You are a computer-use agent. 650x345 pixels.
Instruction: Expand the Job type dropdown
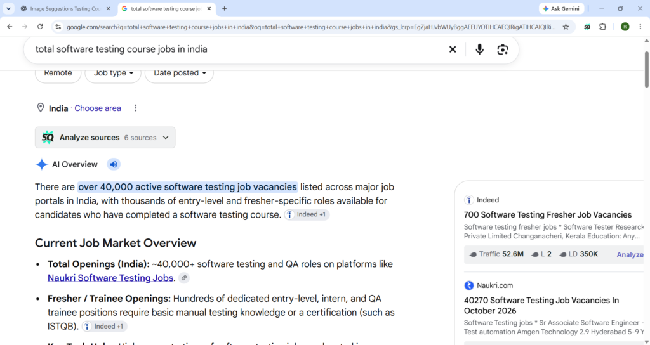pos(113,74)
